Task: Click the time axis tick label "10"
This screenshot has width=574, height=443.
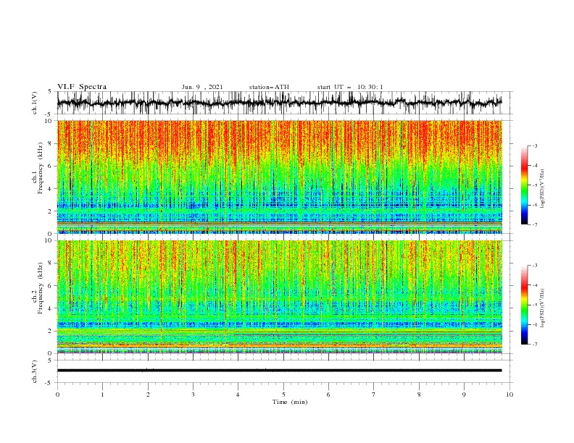Action: 509,395
